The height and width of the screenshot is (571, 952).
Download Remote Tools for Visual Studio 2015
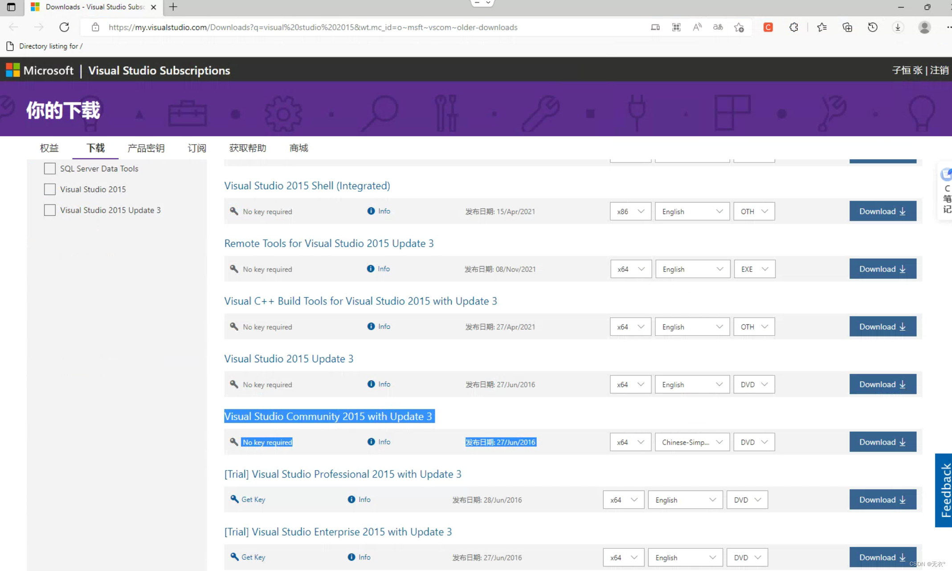(x=883, y=269)
